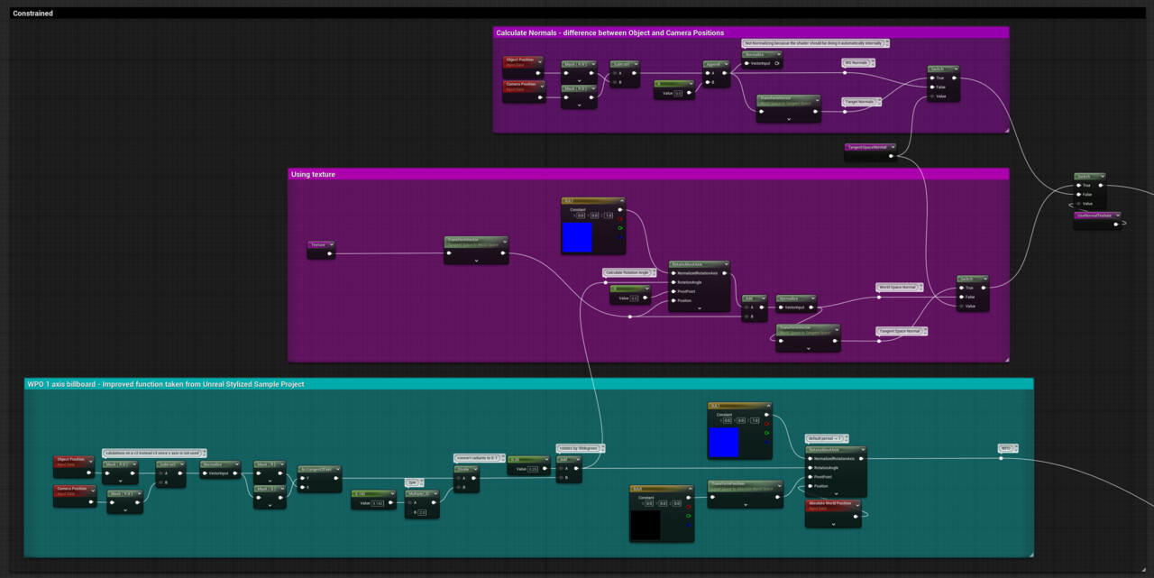
Task: Select the Sine node in the billboard function
Action: point(411,481)
